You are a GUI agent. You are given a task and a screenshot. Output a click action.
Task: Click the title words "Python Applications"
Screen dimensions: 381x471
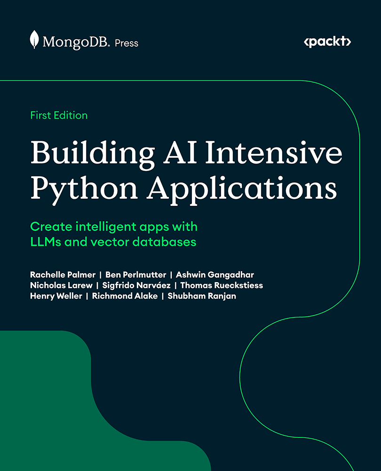[x=183, y=191]
